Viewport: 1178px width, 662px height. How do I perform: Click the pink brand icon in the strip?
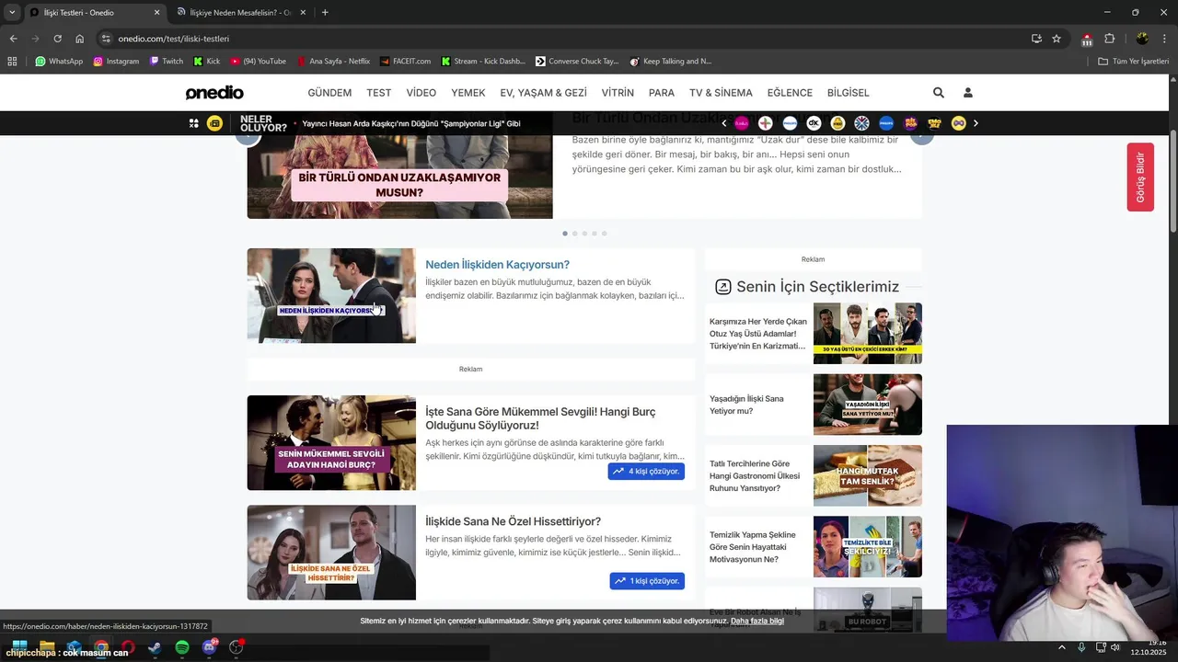[741, 123]
